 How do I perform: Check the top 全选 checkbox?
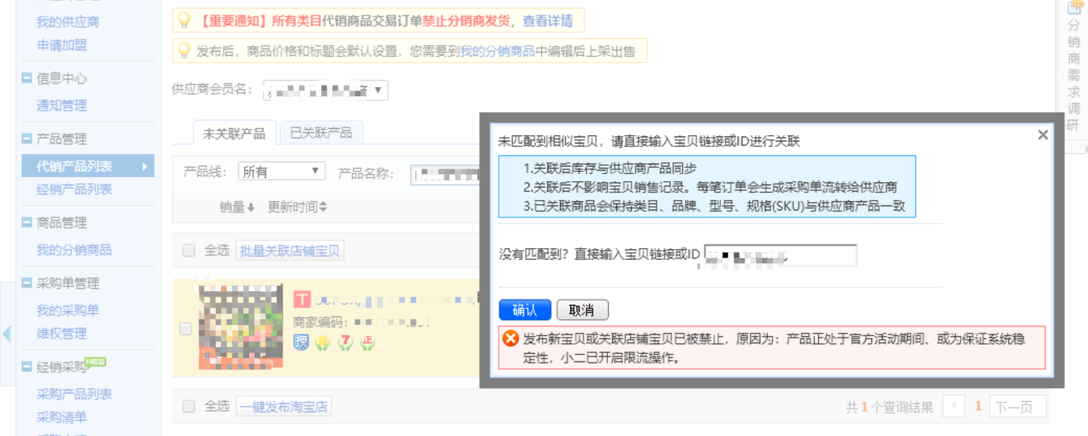coord(189,251)
